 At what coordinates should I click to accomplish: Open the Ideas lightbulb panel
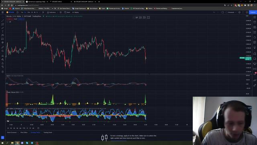(255, 48)
